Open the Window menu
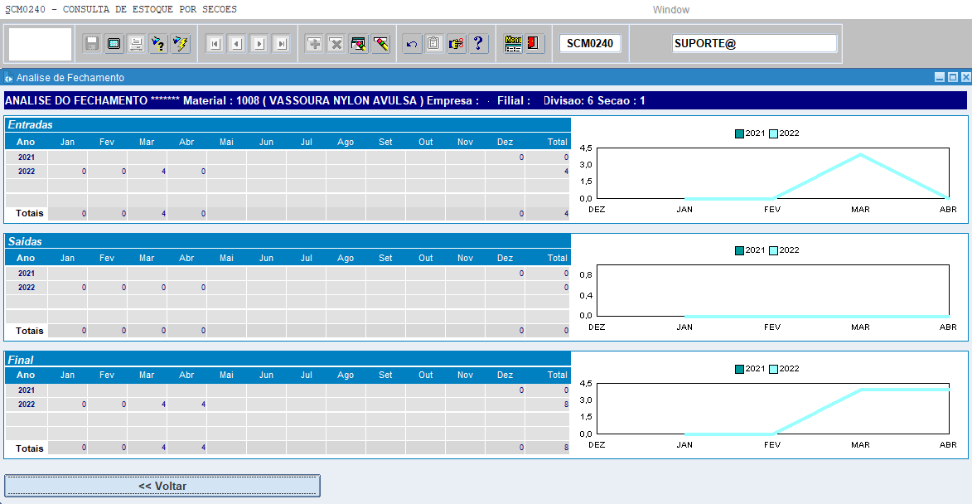The image size is (972, 504). tap(670, 10)
